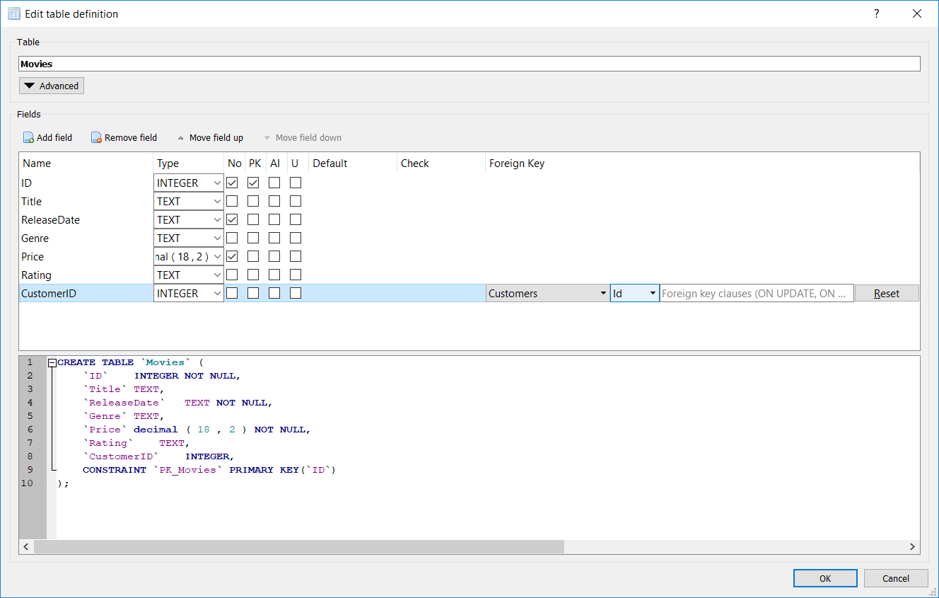The height and width of the screenshot is (598, 939).
Task: Click the Add field icon
Action: pos(28,138)
